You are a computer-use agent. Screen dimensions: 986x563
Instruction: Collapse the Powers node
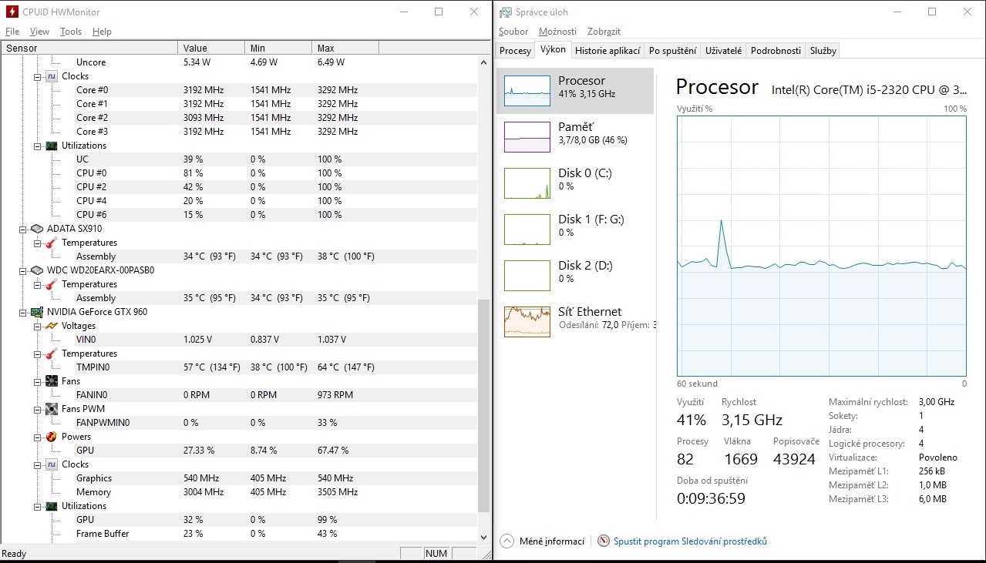pos(37,437)
